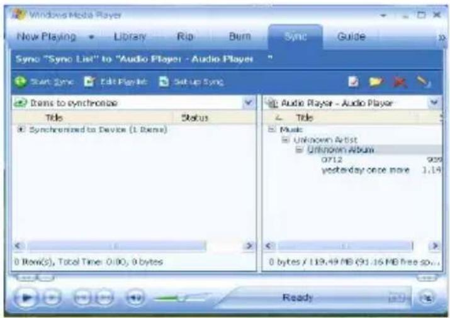Click the red X delete icon

[x=399, y=82]
